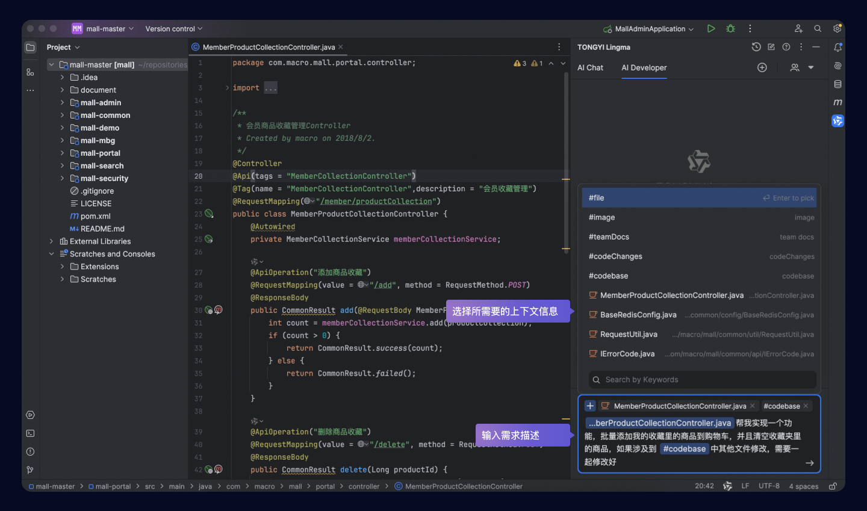Add new session with circled plus icon

click(762, 67)
